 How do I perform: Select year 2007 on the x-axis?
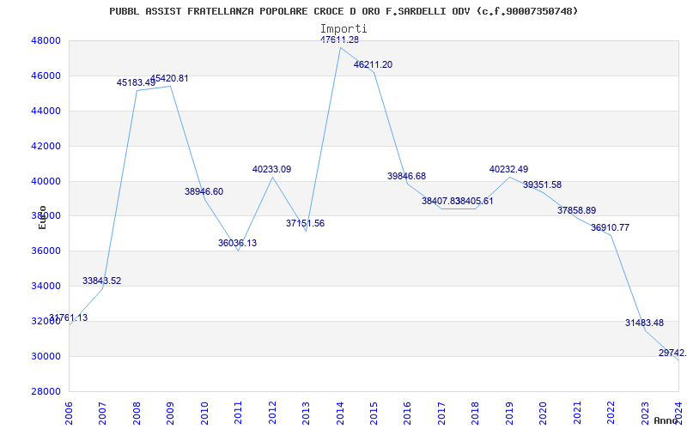pyautogui.click(x=102, y=414)
